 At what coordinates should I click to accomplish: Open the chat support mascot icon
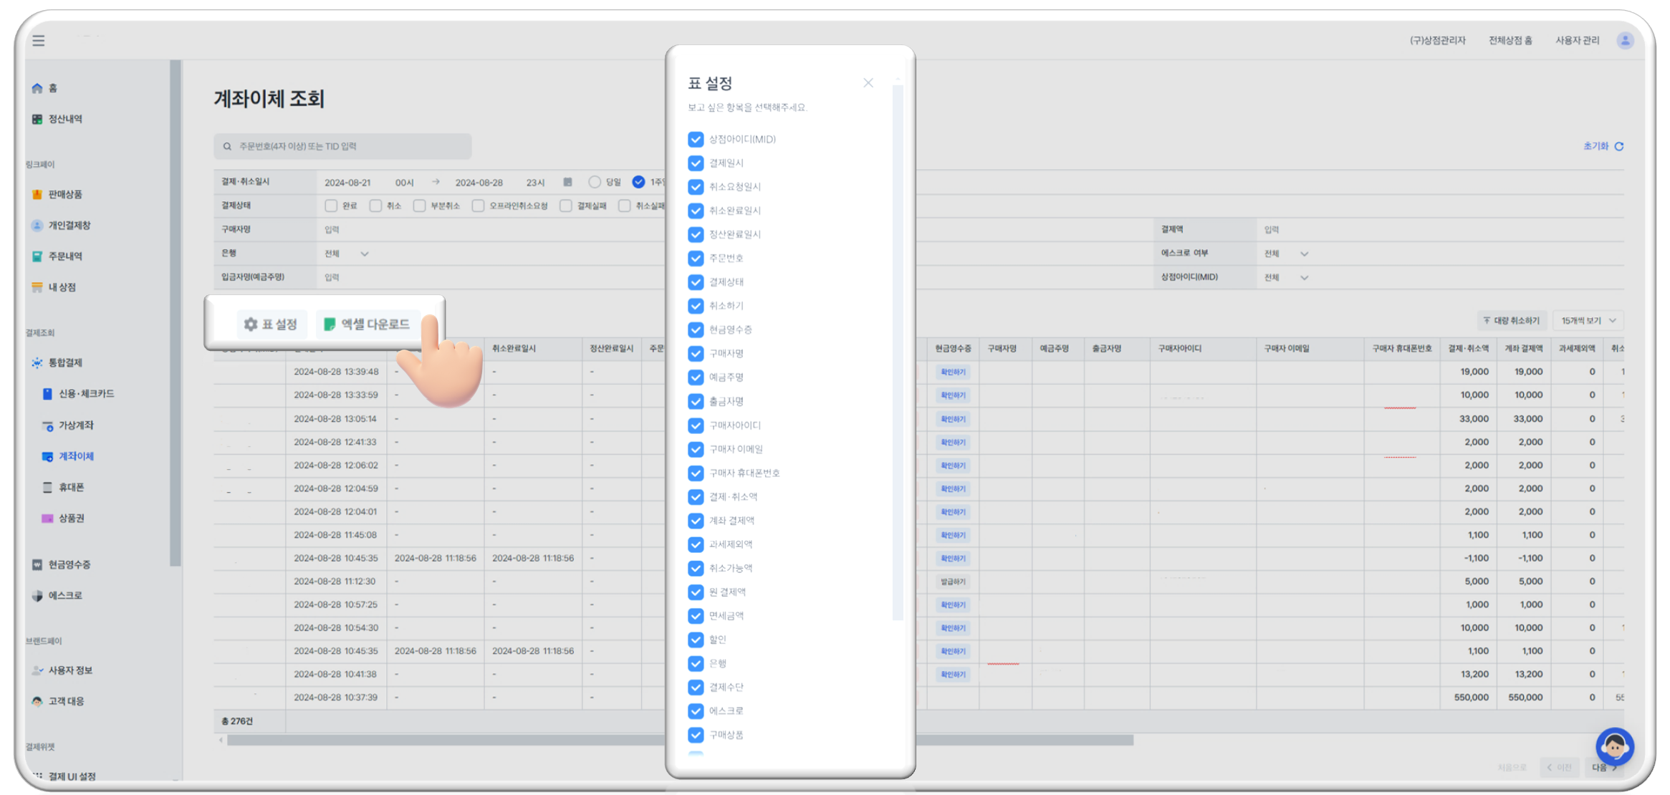1614,746
